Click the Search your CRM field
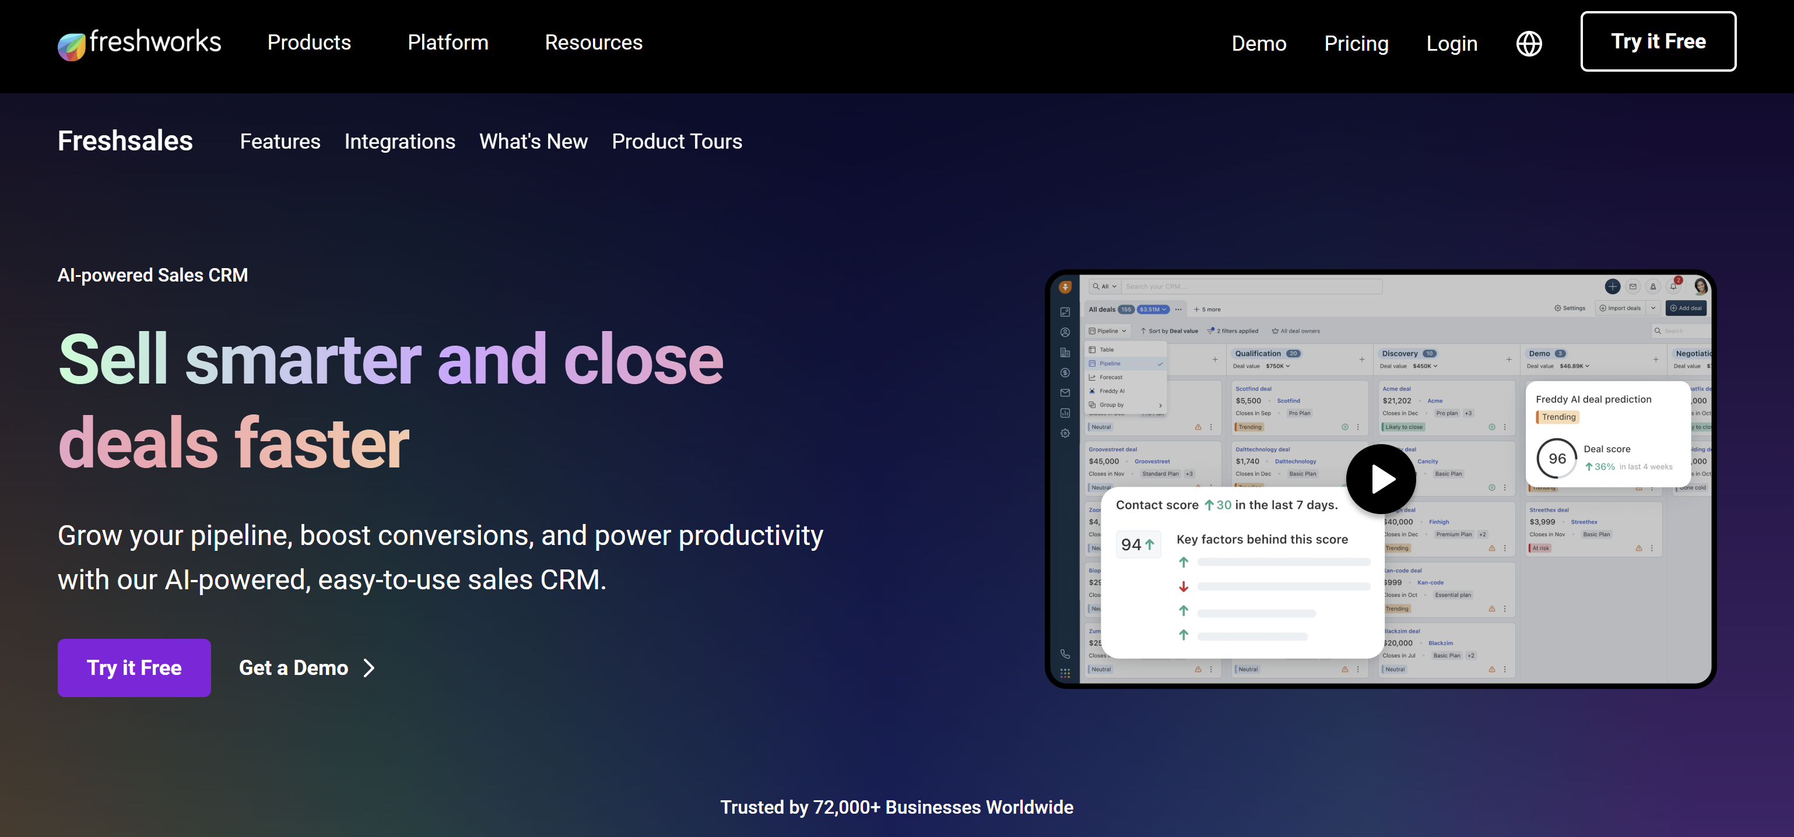 click(1252, 286)
